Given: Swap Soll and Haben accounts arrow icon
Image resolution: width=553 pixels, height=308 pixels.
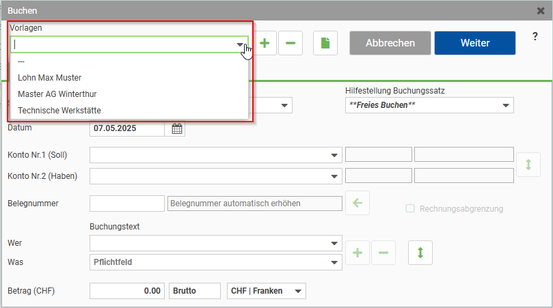Looking at the screenshot, I should pos(528,165).
